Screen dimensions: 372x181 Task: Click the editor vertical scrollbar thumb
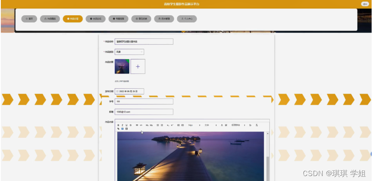[268, 169]
